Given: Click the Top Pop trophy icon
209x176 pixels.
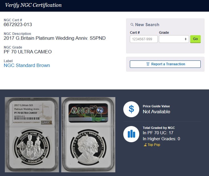Looking at the screenshot, I should coord(145,144).
